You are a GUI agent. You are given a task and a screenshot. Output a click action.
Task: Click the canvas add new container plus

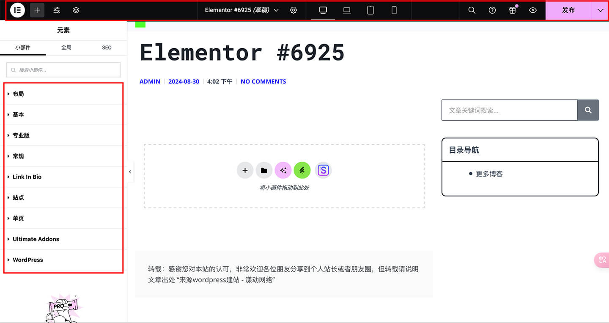(245, 170)
